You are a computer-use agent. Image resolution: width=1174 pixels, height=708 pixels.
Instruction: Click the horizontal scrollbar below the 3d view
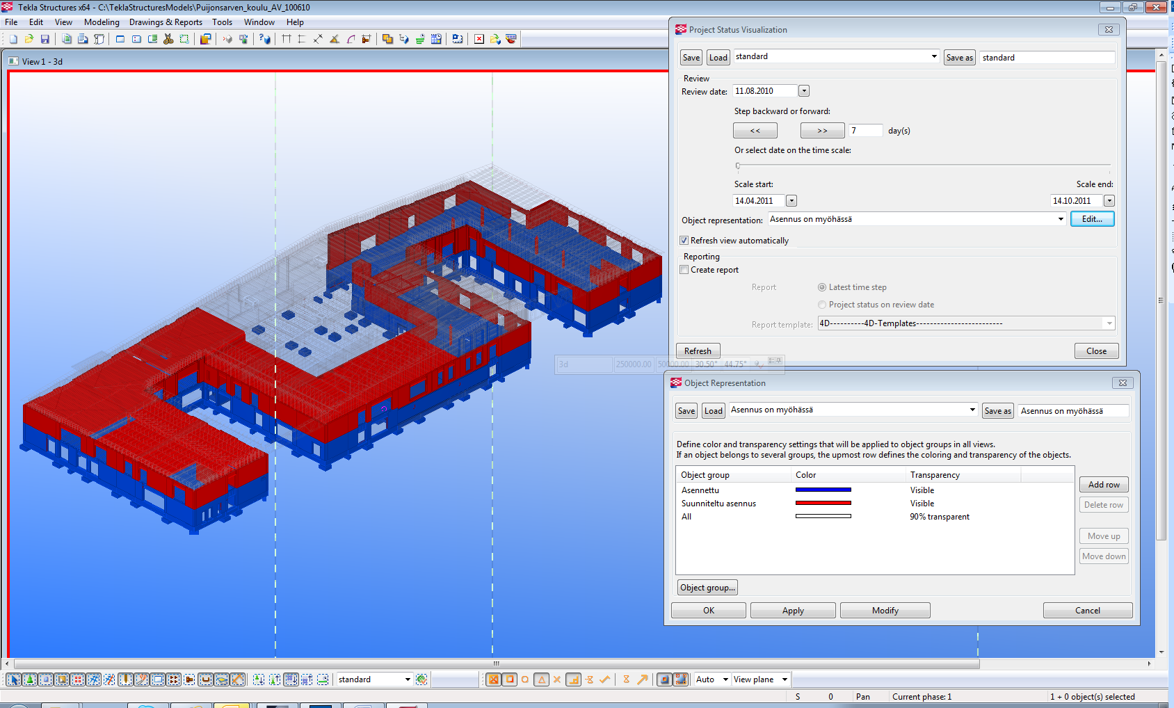pos(497,664)
